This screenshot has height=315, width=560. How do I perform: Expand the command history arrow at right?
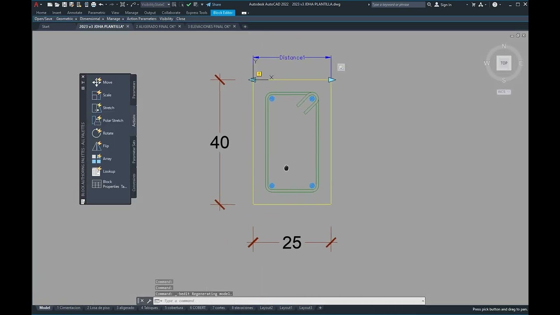click(423, 301)
